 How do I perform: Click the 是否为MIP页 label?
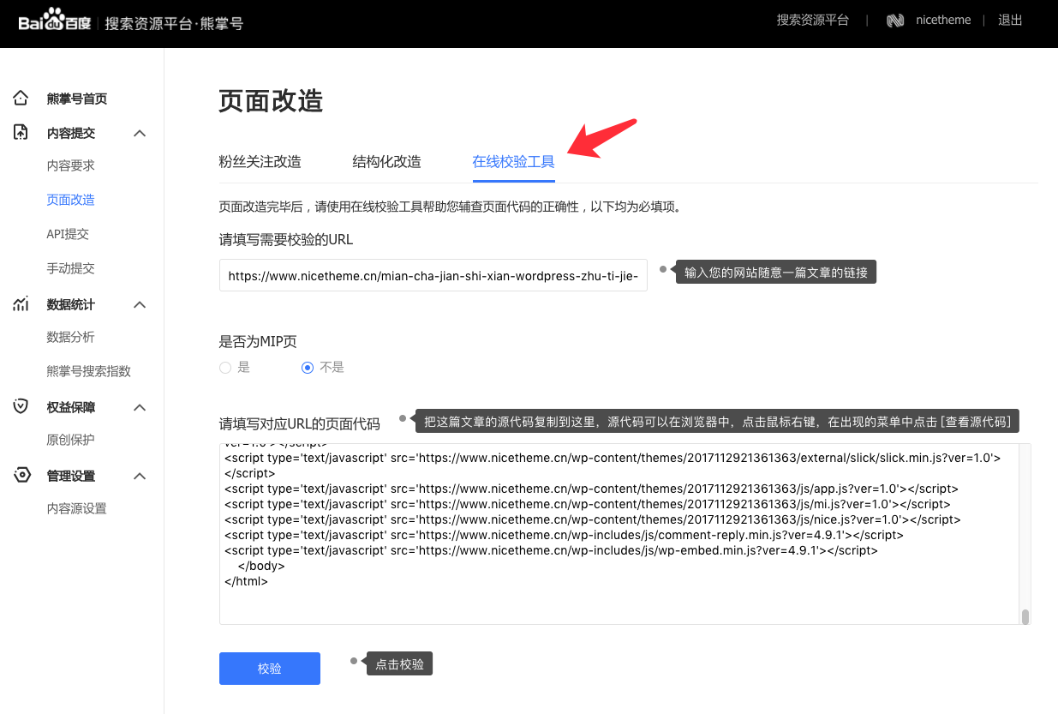258,341
